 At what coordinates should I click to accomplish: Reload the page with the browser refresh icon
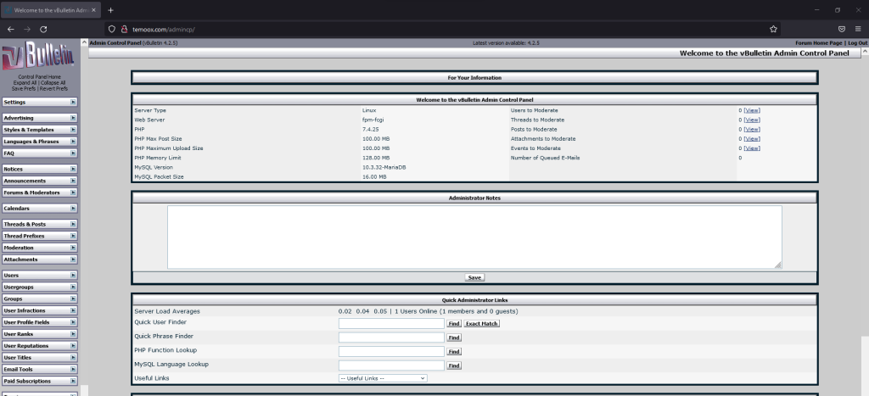pos(43,28)
